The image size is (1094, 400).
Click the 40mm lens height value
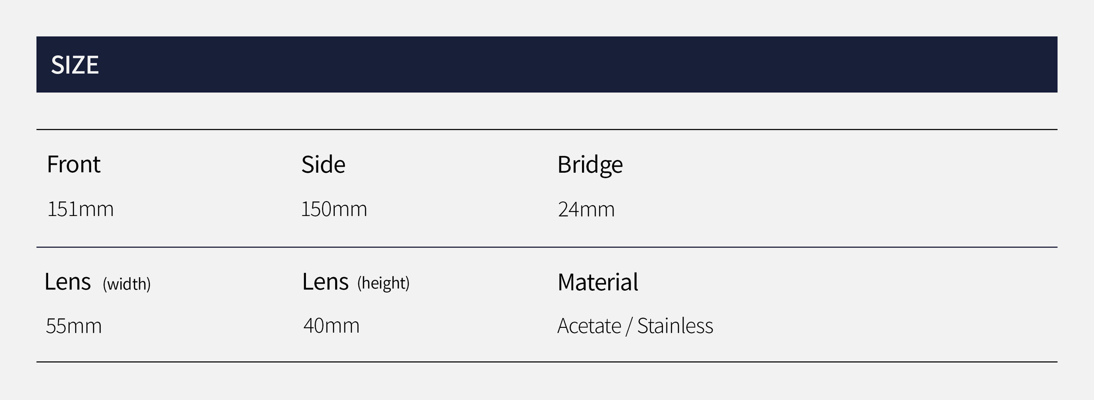[x=331, y=326]
